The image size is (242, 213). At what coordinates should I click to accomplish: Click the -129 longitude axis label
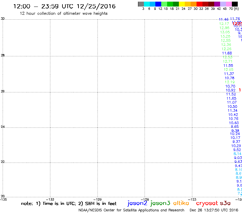[x=97, y=199]
